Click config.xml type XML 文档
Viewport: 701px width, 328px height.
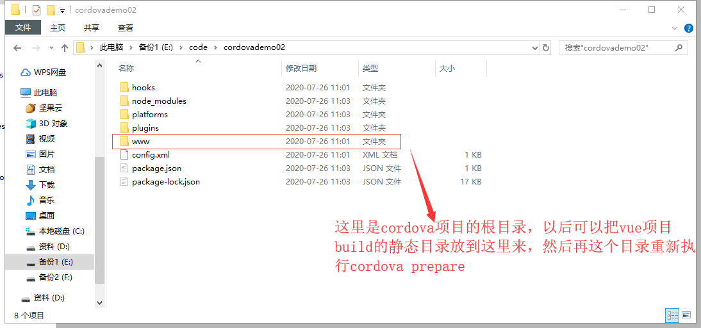tap(379, 155)
